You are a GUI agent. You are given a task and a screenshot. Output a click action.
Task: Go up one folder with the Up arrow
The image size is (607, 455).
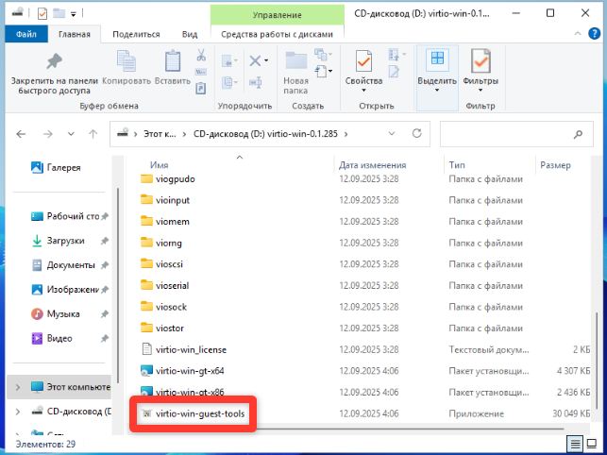(91, 134)
